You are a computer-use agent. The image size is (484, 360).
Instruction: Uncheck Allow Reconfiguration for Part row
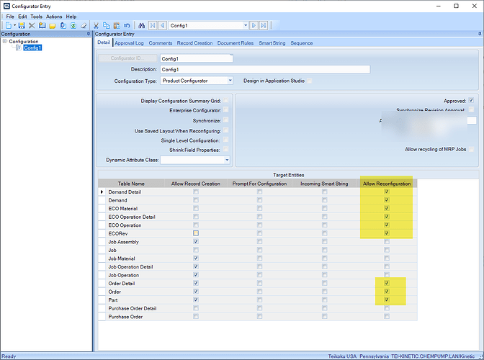[387, 300]
